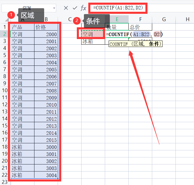This screenshot has height=185, width=194.
Task: Select column G header
Action: [164, 20]
